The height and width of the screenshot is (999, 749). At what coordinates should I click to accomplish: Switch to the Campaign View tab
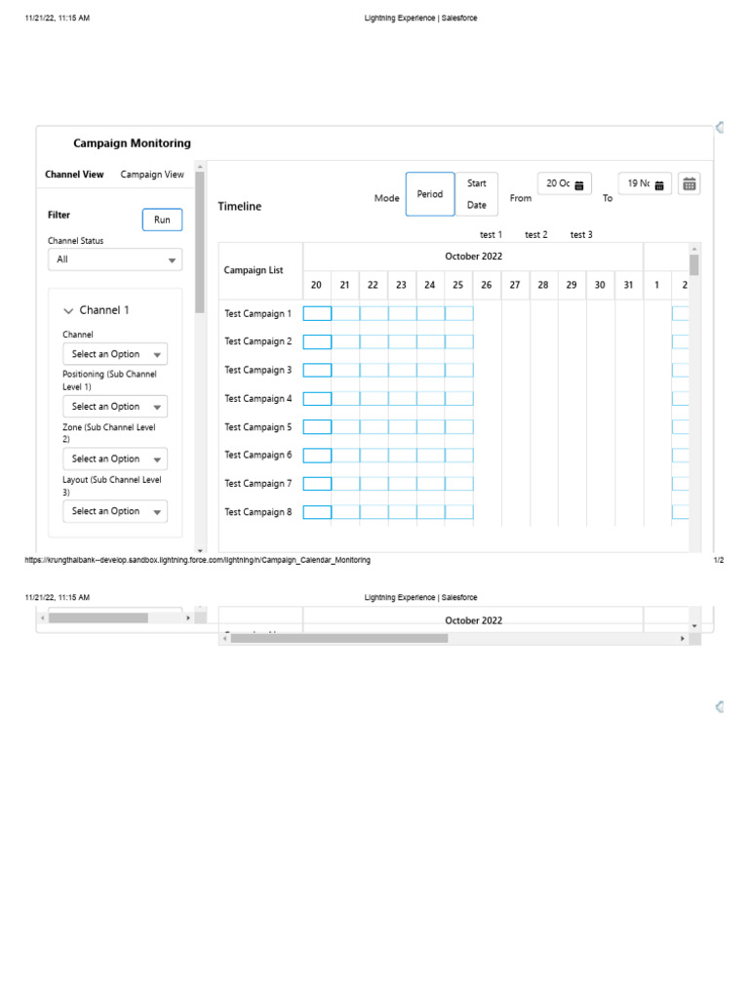click(152, 175)
